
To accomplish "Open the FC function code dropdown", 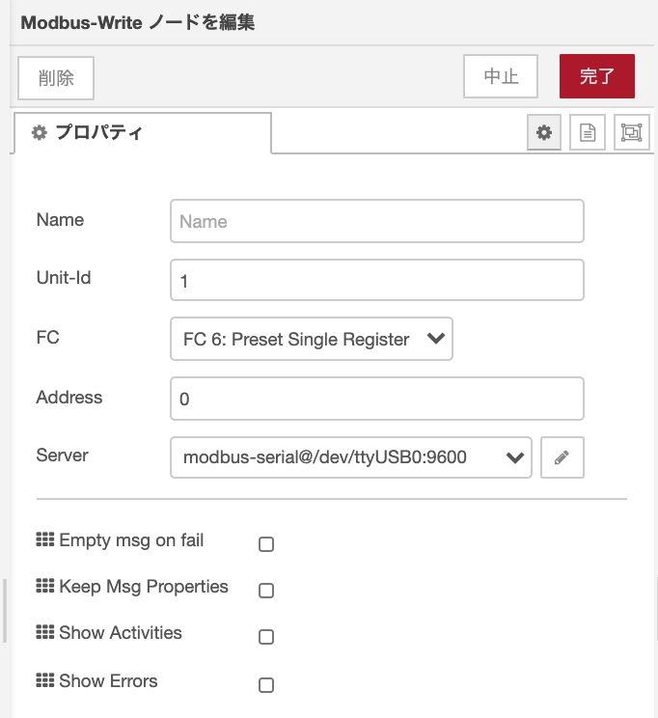I will [312, 339].
